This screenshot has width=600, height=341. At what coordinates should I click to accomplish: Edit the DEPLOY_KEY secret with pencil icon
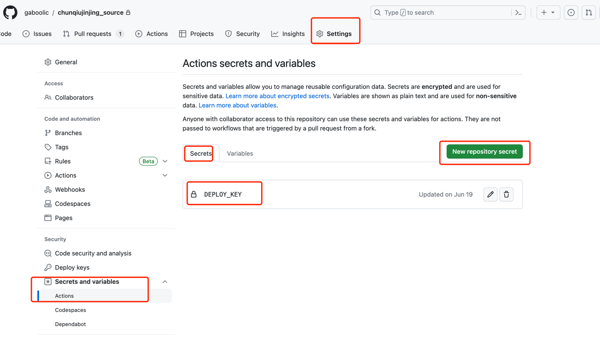coord(490,194)
